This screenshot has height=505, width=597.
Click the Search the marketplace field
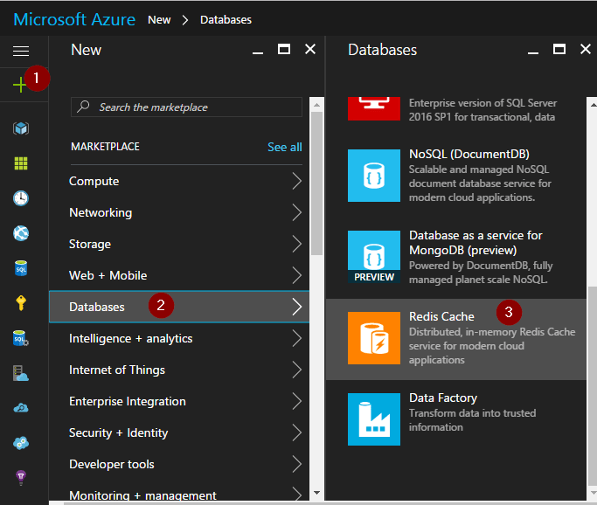(186, 107)
